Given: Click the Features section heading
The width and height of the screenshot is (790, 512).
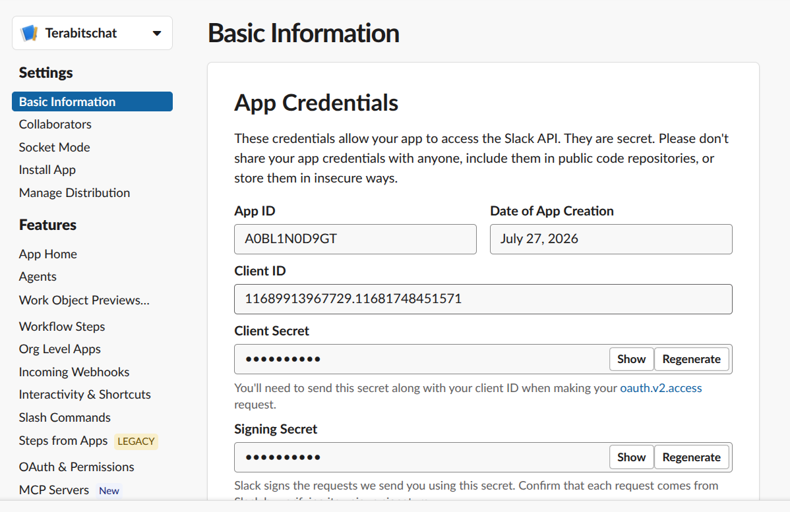Looking at the screenshot, I should pos(48,225).
